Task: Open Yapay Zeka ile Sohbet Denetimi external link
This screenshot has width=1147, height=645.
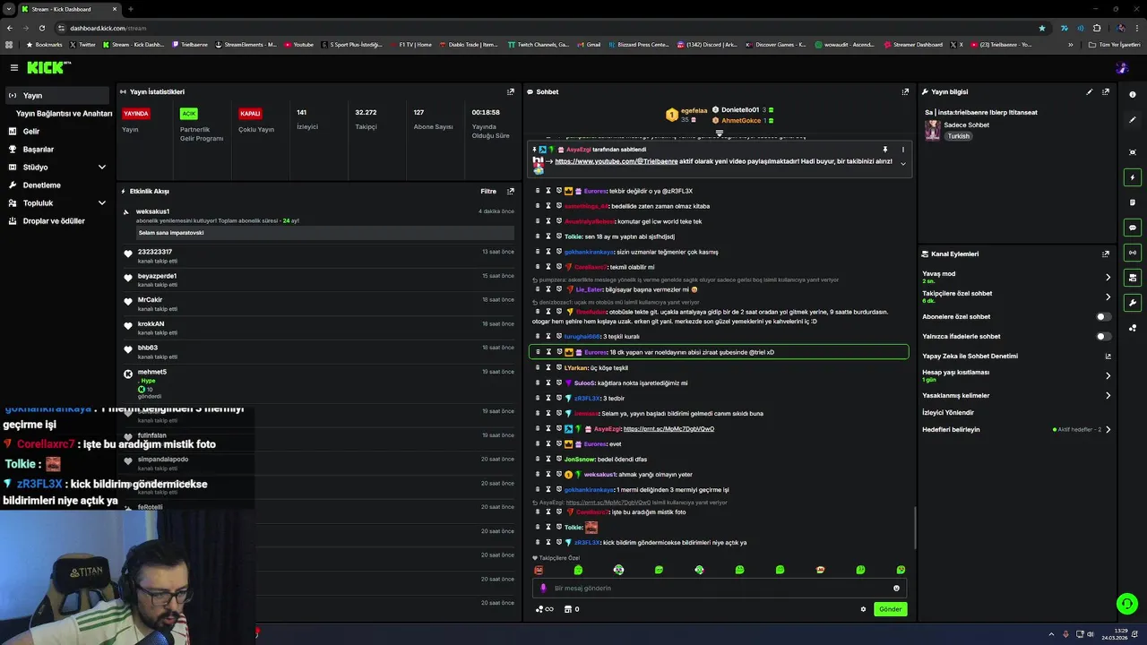Action: click(1108, 356)
